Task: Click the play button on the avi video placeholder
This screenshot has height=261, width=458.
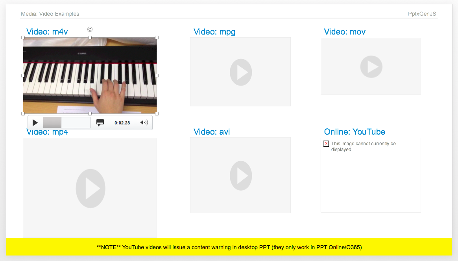Action: pyautogui.click(x=240, y=175)
